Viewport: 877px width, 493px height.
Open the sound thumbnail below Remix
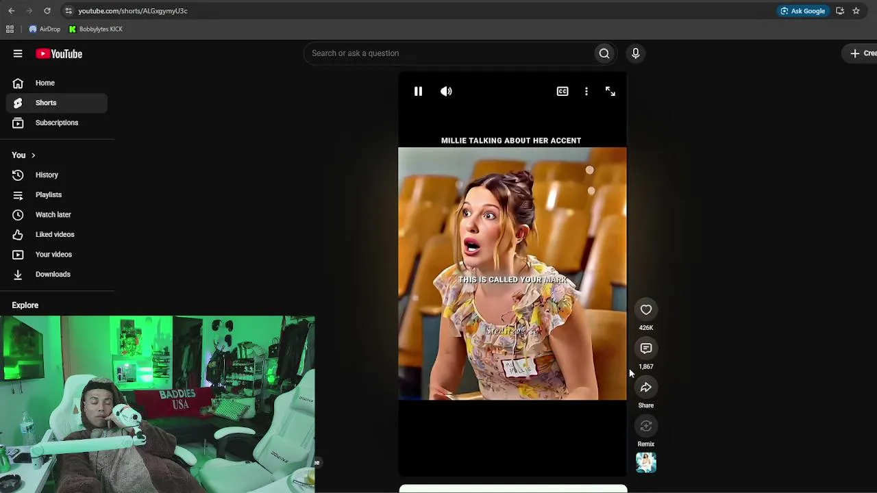tap(646, 463)
